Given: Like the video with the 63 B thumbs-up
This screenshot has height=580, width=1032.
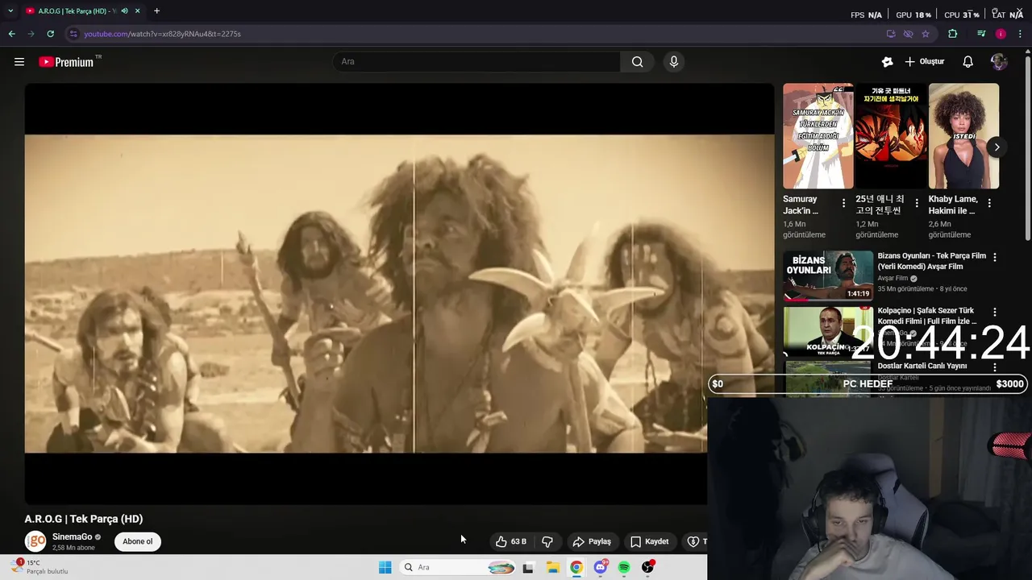Looking at the screenshot, I should click(x=510, y=541).
